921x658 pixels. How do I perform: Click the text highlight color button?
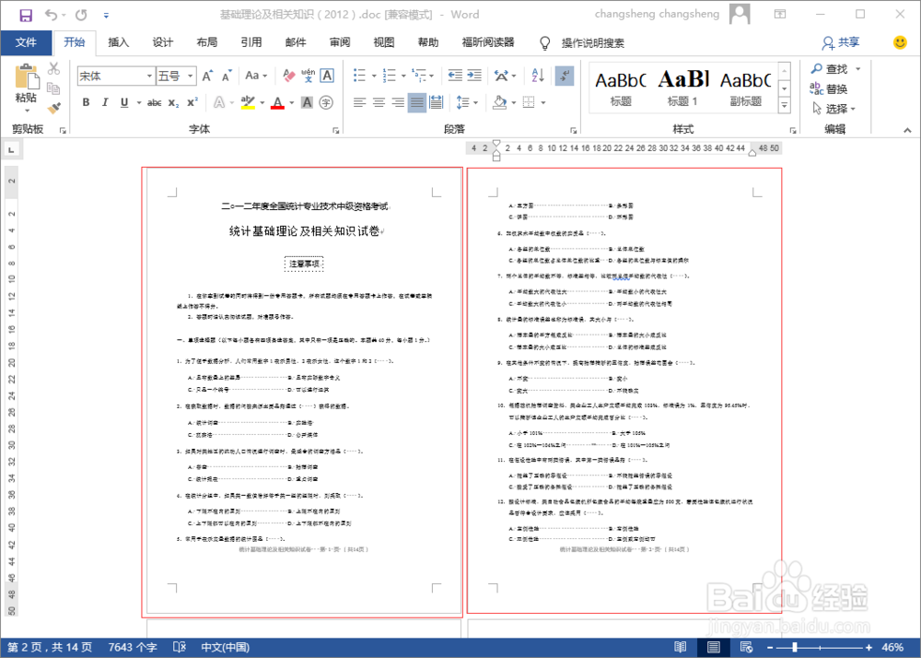pos(248,103)
